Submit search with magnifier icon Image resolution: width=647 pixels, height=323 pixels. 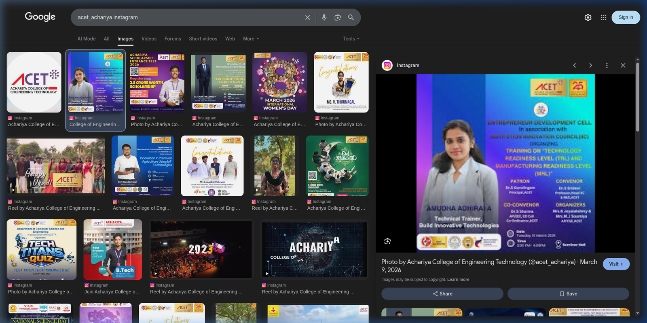pos(351,17)
